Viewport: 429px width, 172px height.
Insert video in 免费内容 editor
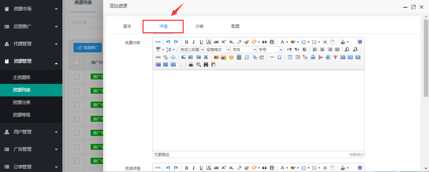tap(239, 57)
